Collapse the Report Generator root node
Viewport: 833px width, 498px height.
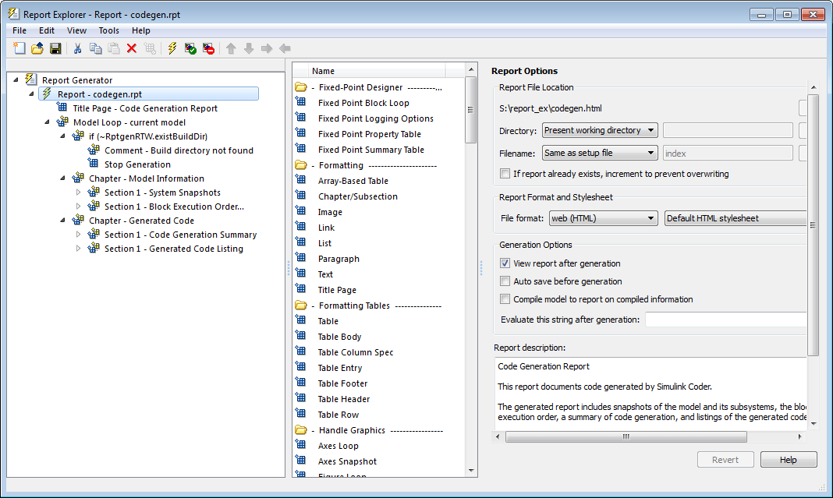click(16, 79)
